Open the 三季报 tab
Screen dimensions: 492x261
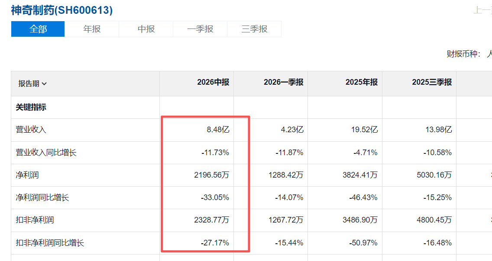point(255,29)
